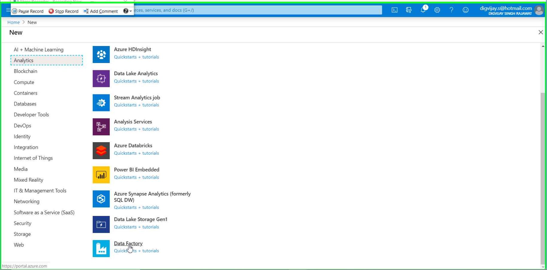Click the Data Factory factory icon

pyautogui.click(x=101, y=248)
